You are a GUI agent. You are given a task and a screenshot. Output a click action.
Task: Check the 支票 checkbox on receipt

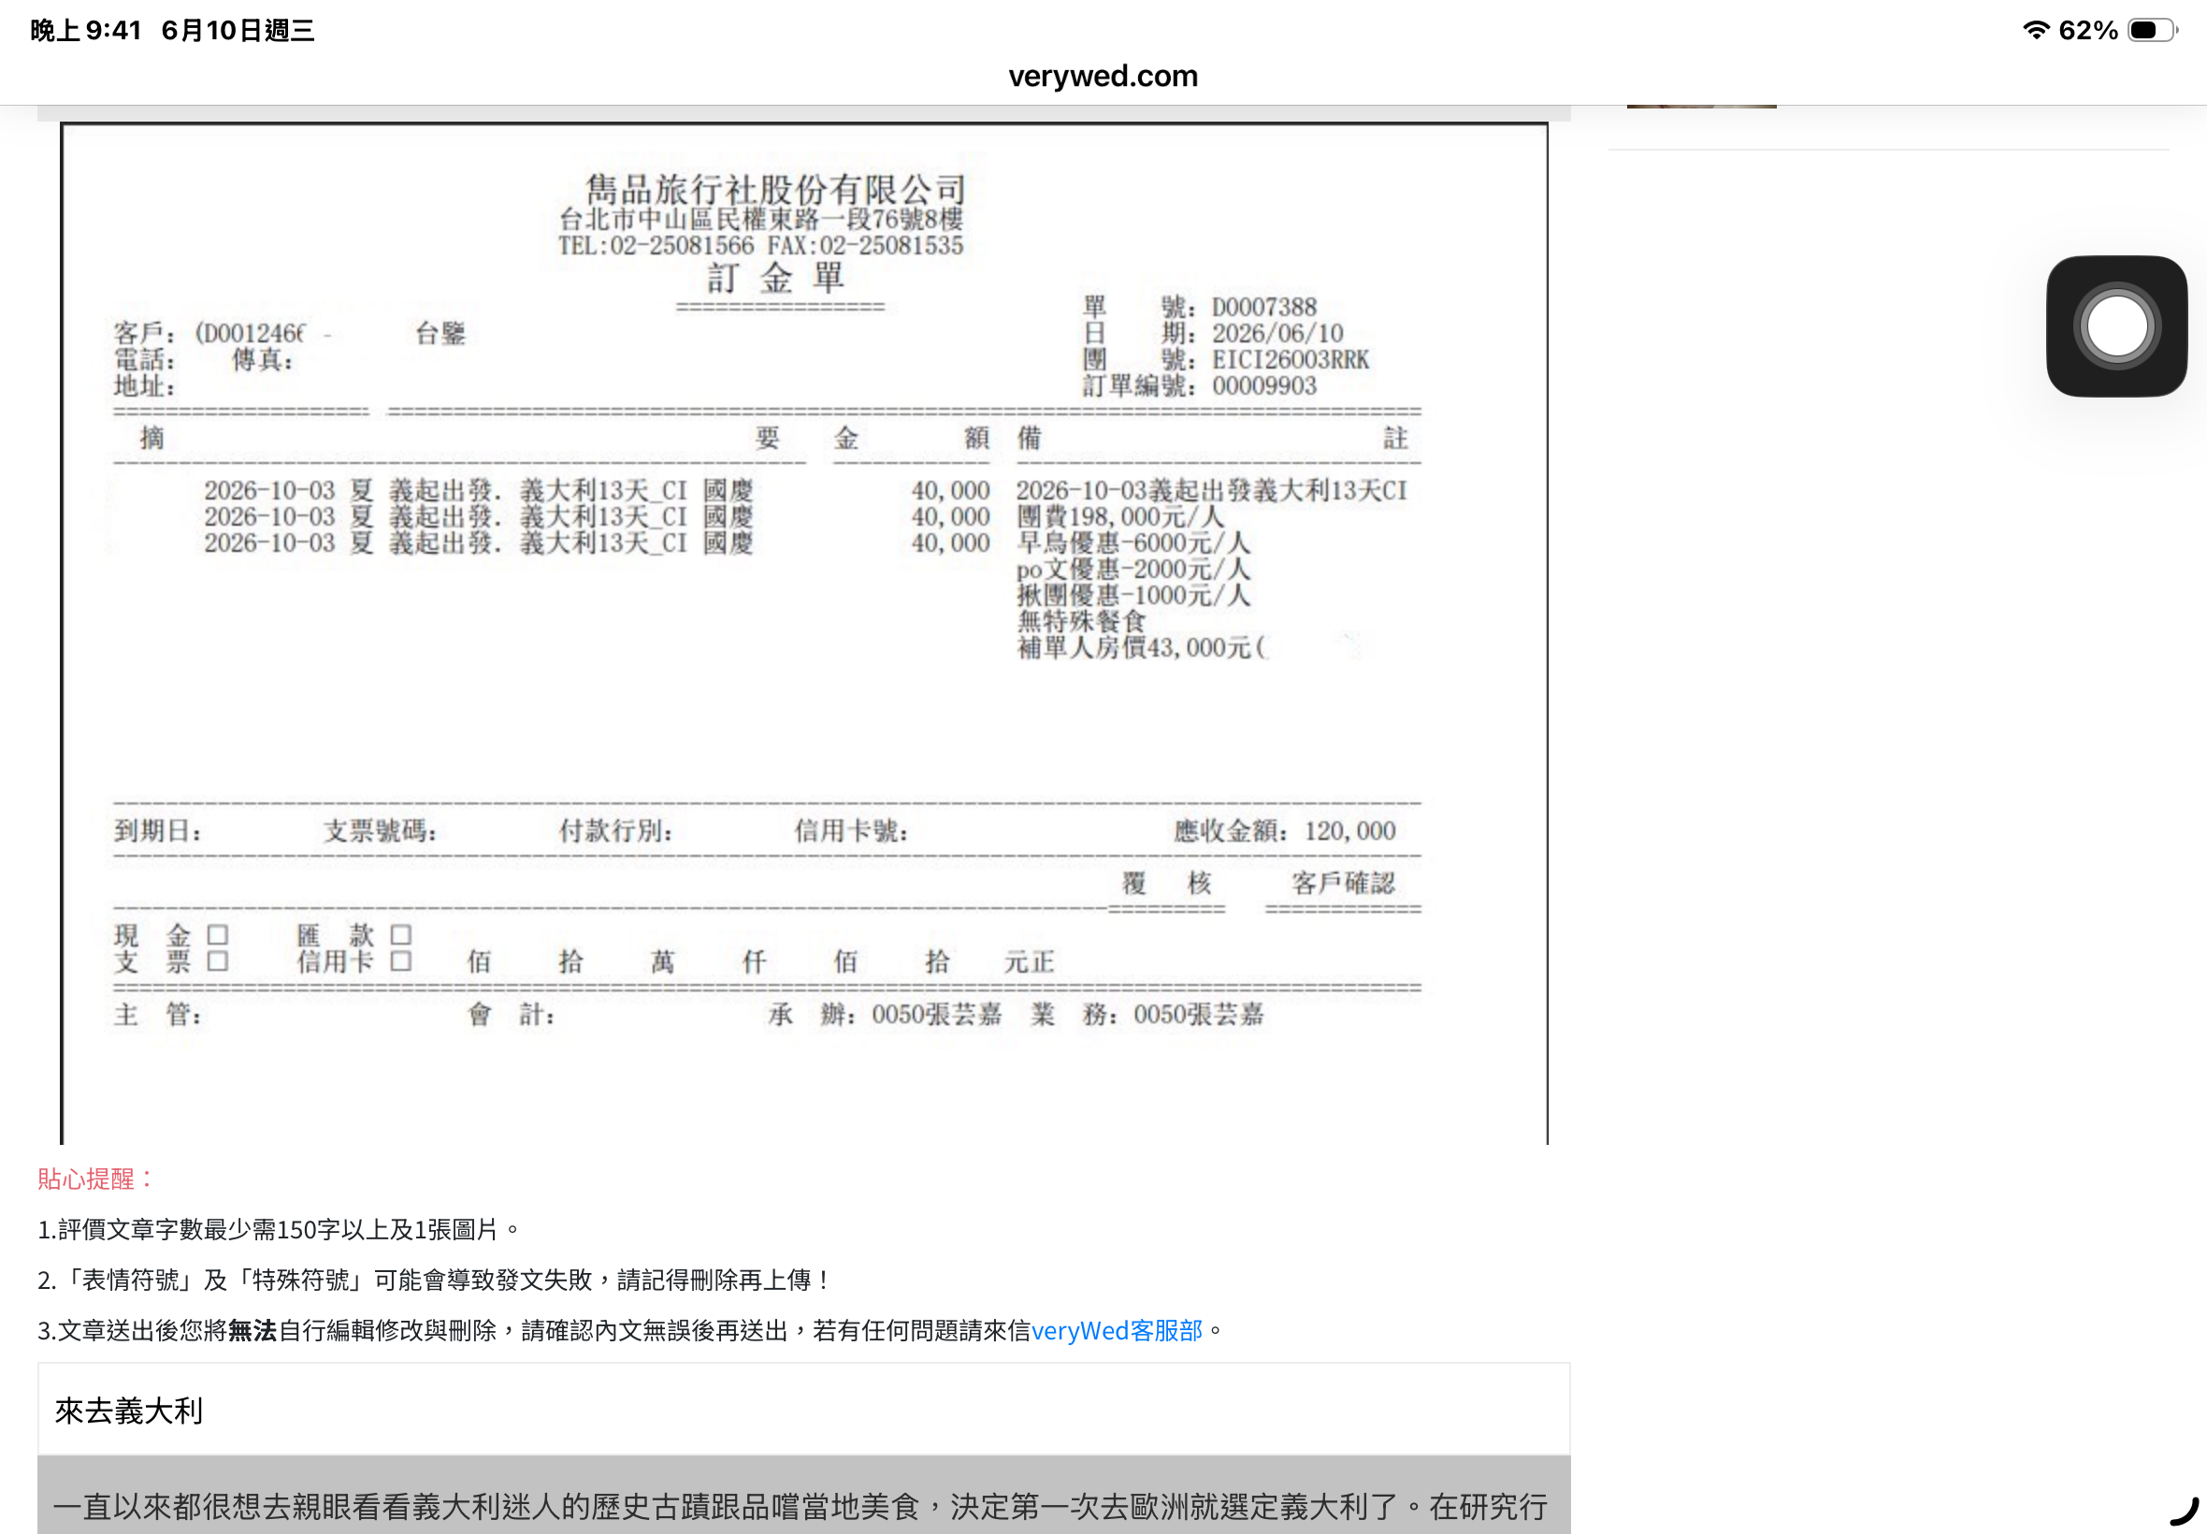tap(218, 962)
